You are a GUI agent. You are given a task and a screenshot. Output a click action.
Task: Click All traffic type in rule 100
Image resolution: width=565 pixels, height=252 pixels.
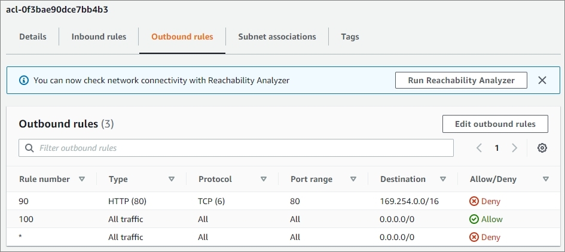pos(126,219)
